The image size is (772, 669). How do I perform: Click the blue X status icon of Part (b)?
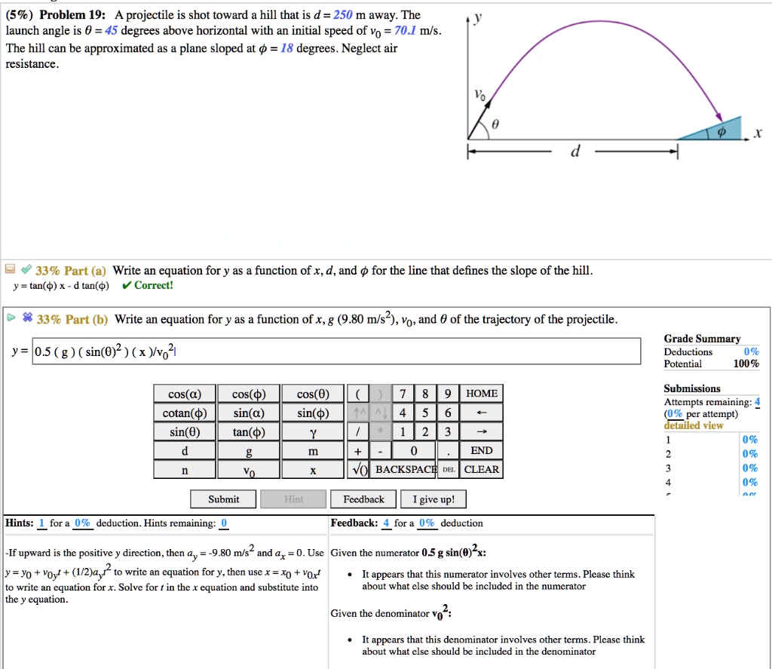click(x=28, y=318)
